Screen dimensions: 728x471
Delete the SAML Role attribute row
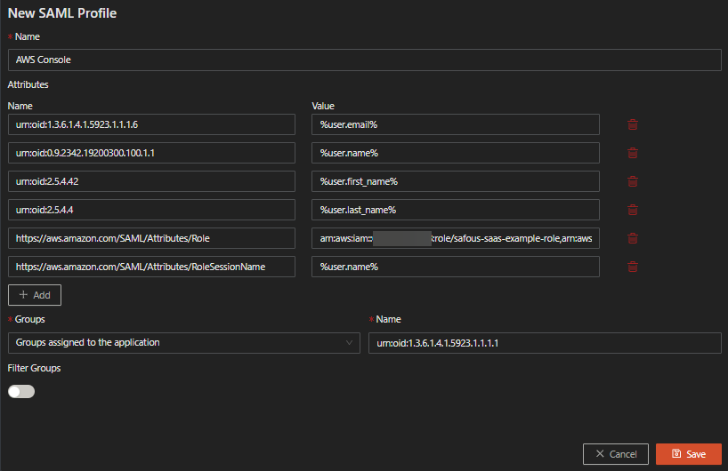[633, 238]
